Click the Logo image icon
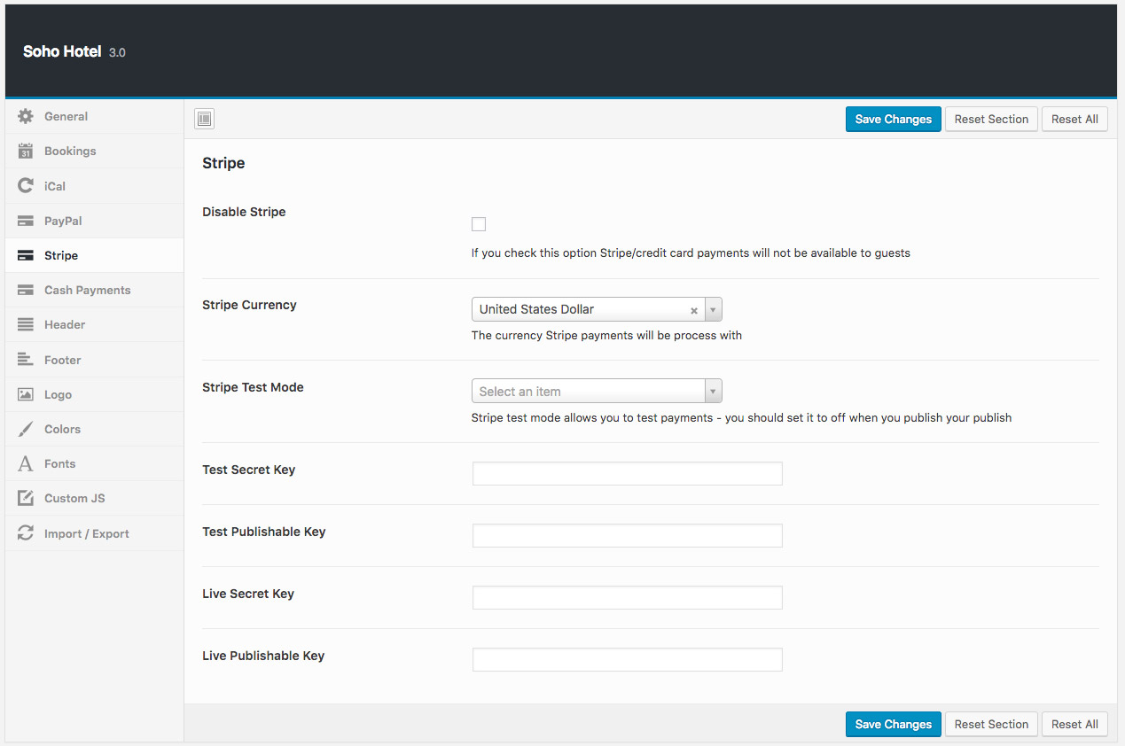This screenshot has height=746, width=1125. point(26,394)
